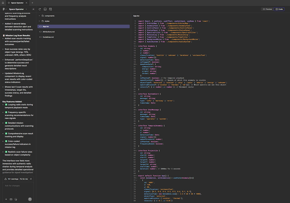Screen dimensions: 290x203
Task: Expand the styles folder chevron
Action: point(39,21)
